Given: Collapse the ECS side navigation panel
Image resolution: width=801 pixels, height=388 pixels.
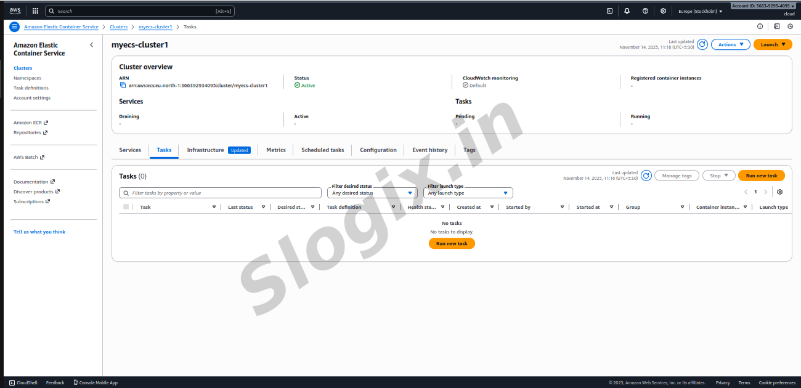Looking at the screenshot, I should 92,45.
